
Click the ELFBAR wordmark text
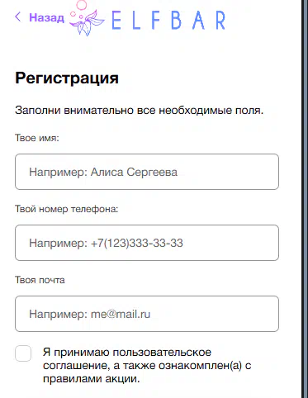tap(168, 20)
